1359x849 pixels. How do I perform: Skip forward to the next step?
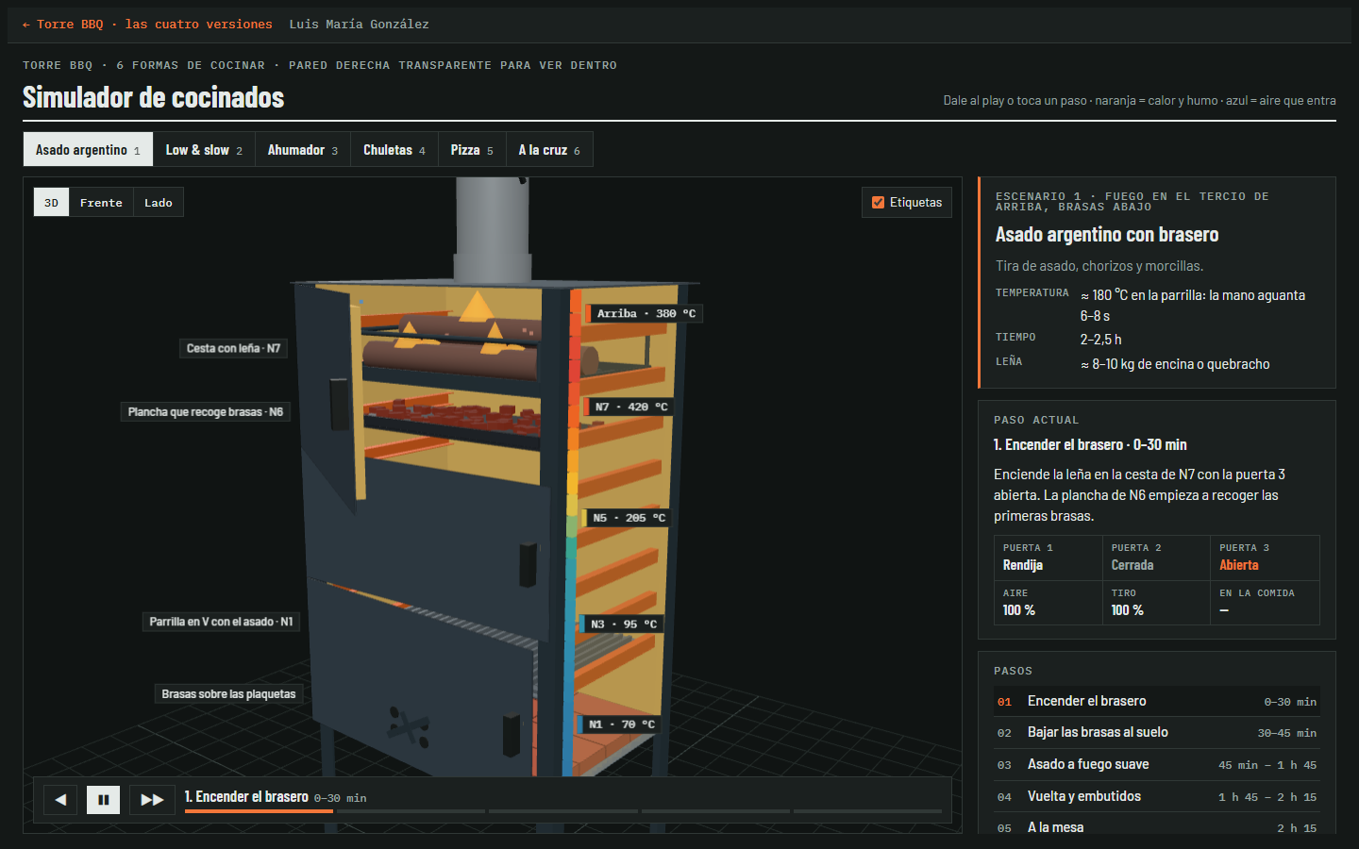(x=152, y=800)
